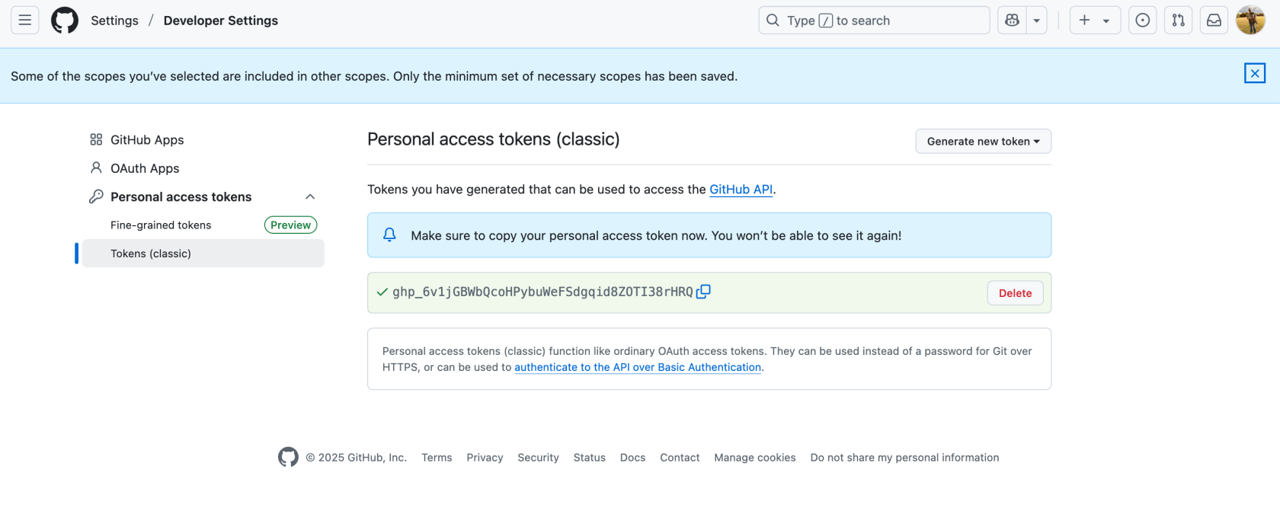Open the API Basic Authentication link
Viewport: 1280px width, 520px height.
click(x=638, y=367)
